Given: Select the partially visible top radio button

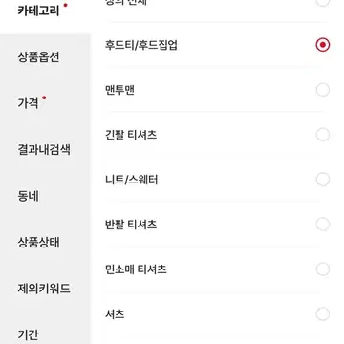Looking at the screenshot, I should point(323,3).
